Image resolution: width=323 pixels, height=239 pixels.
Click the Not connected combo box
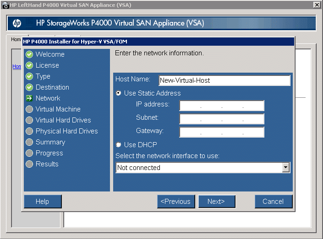(203, 168)
